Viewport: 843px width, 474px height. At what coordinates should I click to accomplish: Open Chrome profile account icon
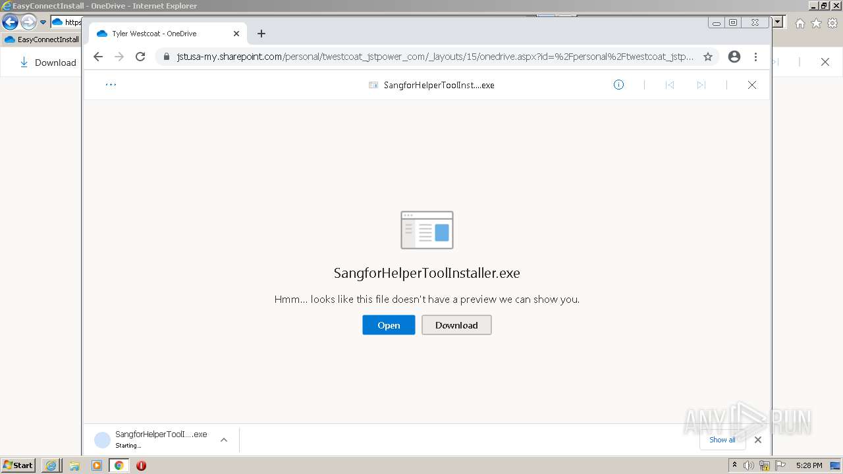click(734, 57)
